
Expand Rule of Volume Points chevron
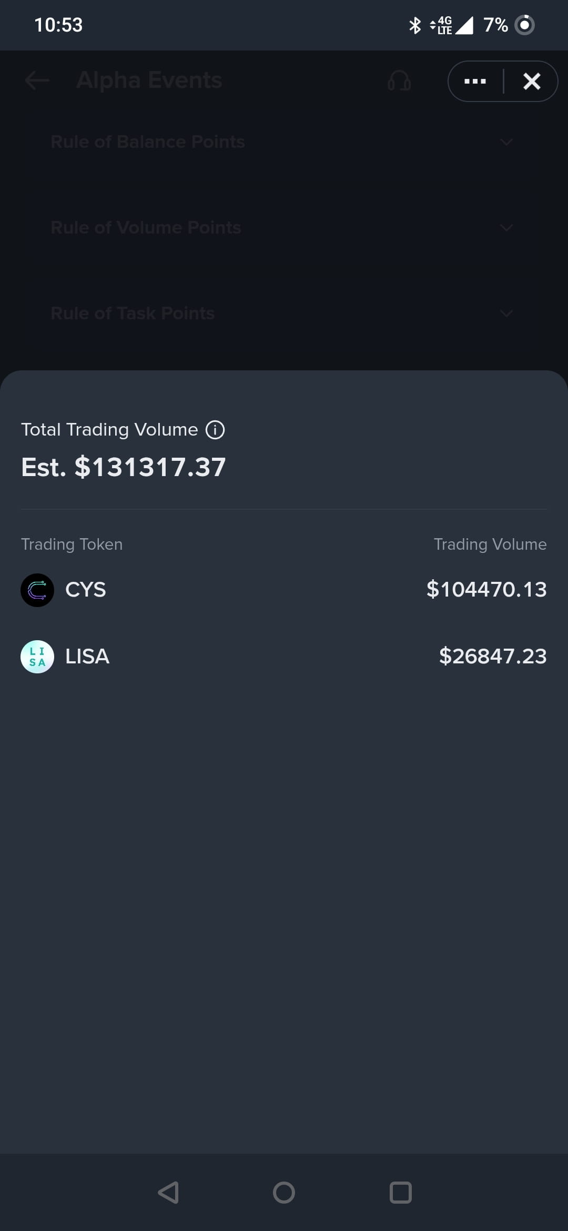(506, 228)
